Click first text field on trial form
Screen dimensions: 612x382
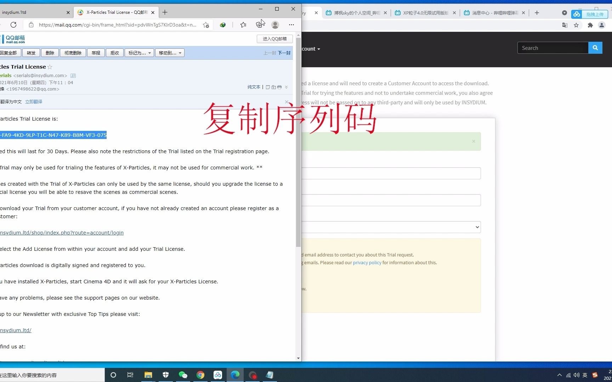coord(391,173)
